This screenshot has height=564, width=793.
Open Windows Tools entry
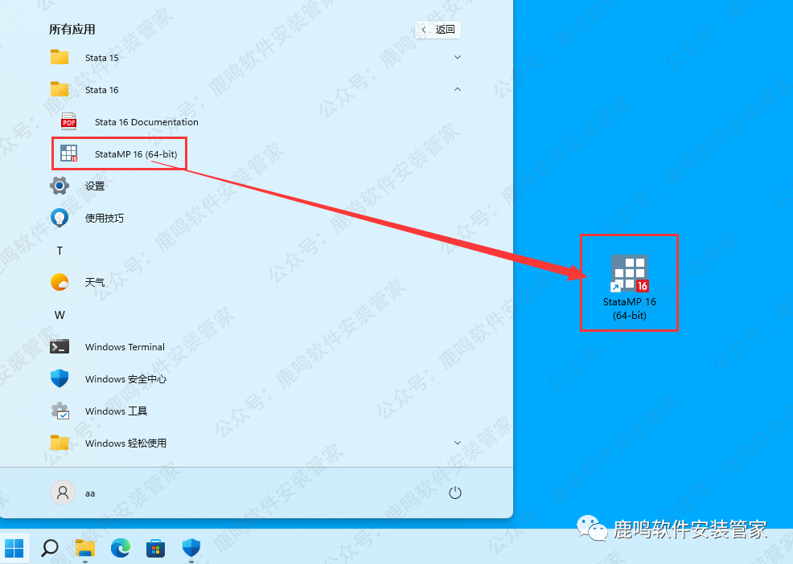coord(116,411)
